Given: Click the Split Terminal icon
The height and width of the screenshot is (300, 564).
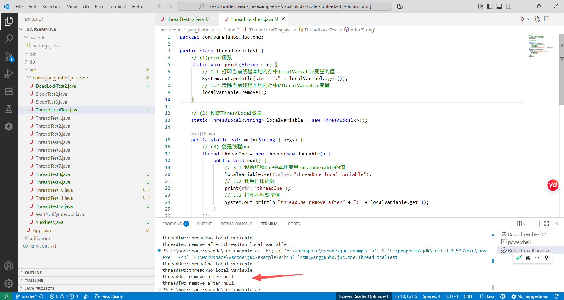Looking at the screenshot, I should (x=519, y=224).
